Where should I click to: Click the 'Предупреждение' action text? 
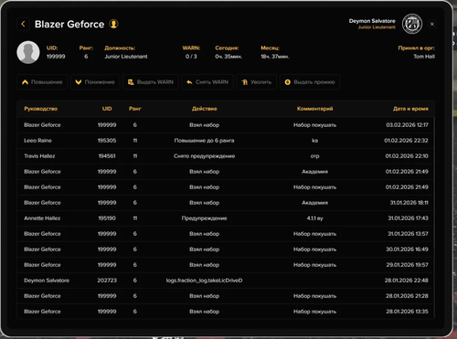pyautogui.click(x=205, y=218)
